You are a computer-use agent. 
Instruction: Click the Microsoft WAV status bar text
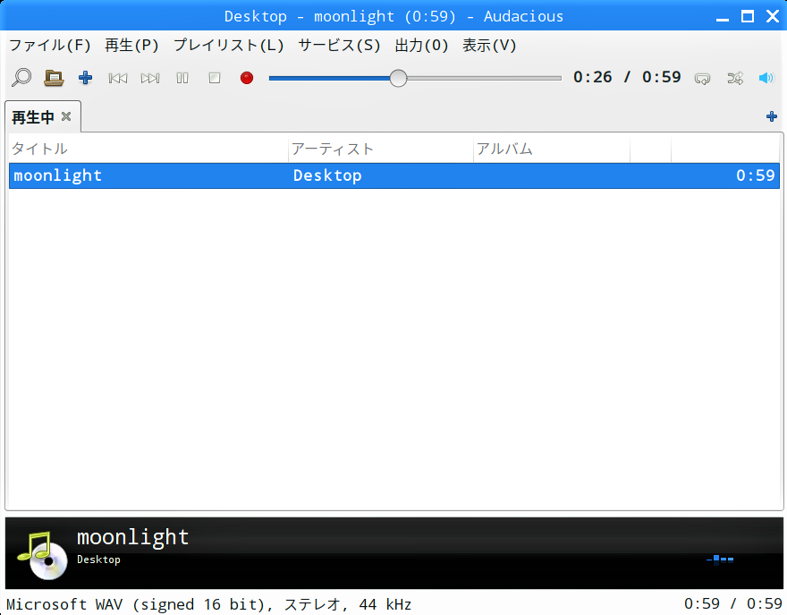208,604
